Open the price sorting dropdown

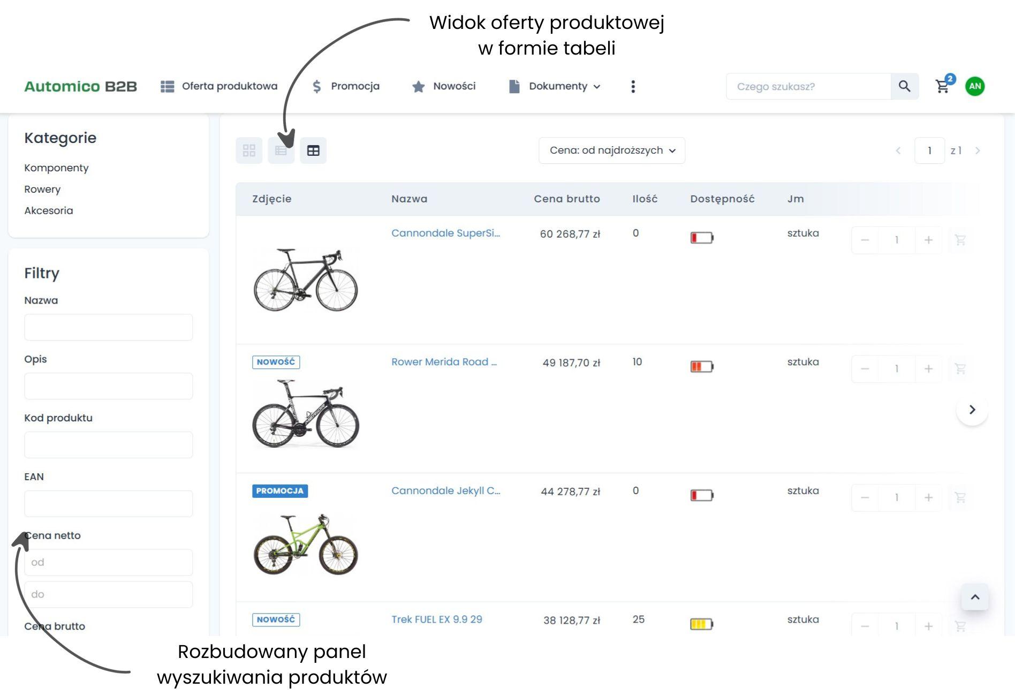tap(612, 150)
